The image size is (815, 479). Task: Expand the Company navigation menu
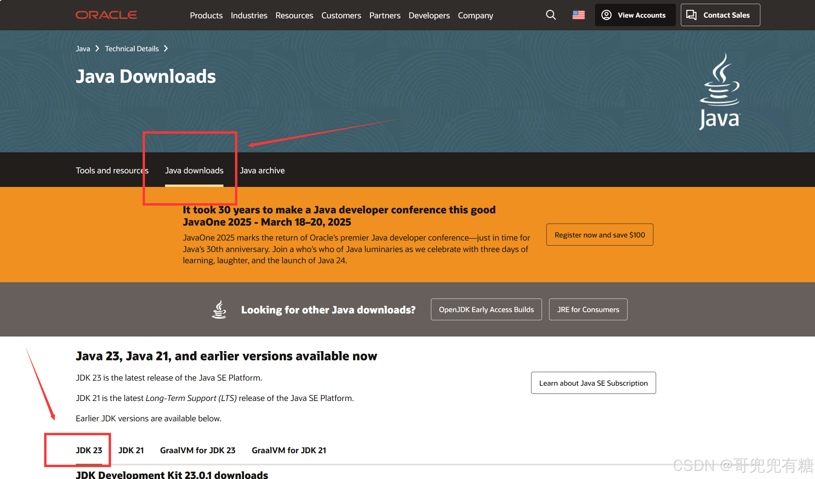coord(475,15)
